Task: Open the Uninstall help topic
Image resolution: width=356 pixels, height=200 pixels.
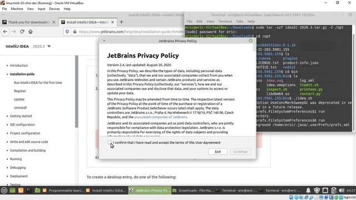Action: 20,108
